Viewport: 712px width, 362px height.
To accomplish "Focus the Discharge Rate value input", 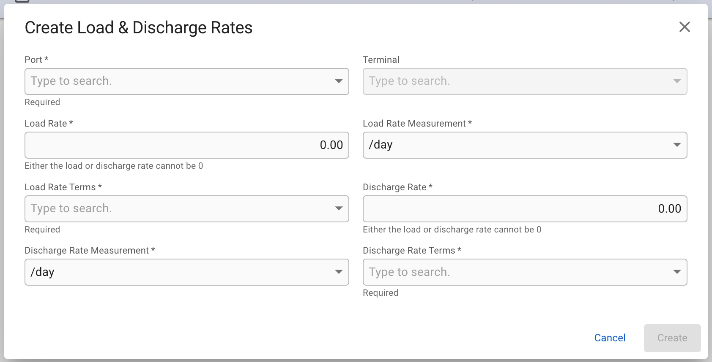I will [524, 208].
